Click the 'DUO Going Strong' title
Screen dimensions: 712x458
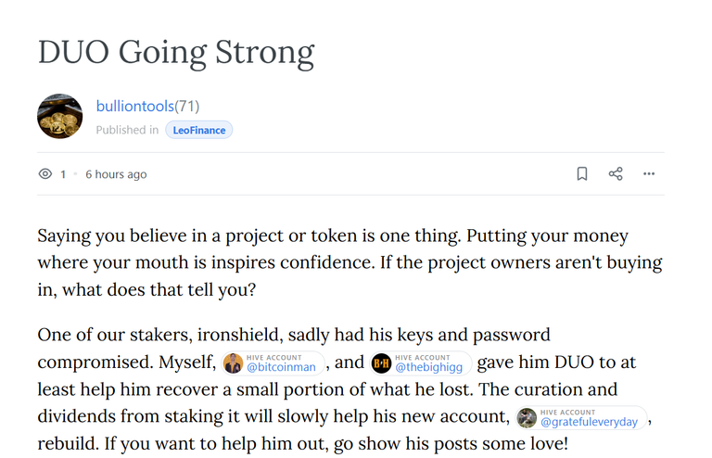coord(176,53)
